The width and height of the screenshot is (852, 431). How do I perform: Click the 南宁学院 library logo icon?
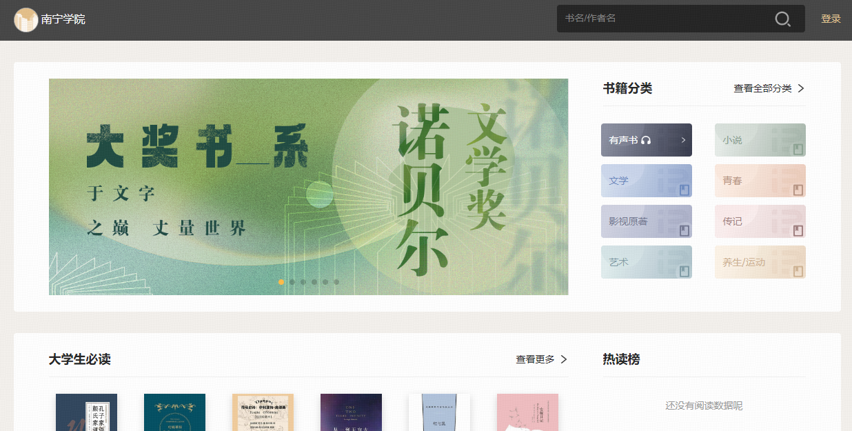pos(26,20)
